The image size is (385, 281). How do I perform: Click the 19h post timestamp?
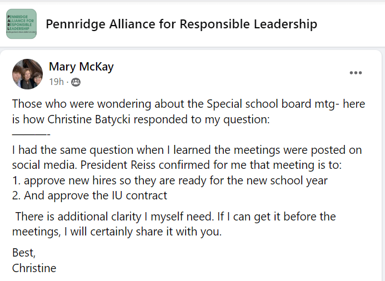[56, 82]
